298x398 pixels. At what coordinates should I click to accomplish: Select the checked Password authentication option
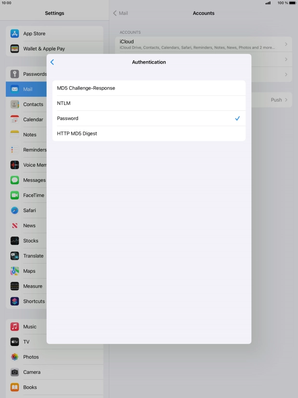149,119
